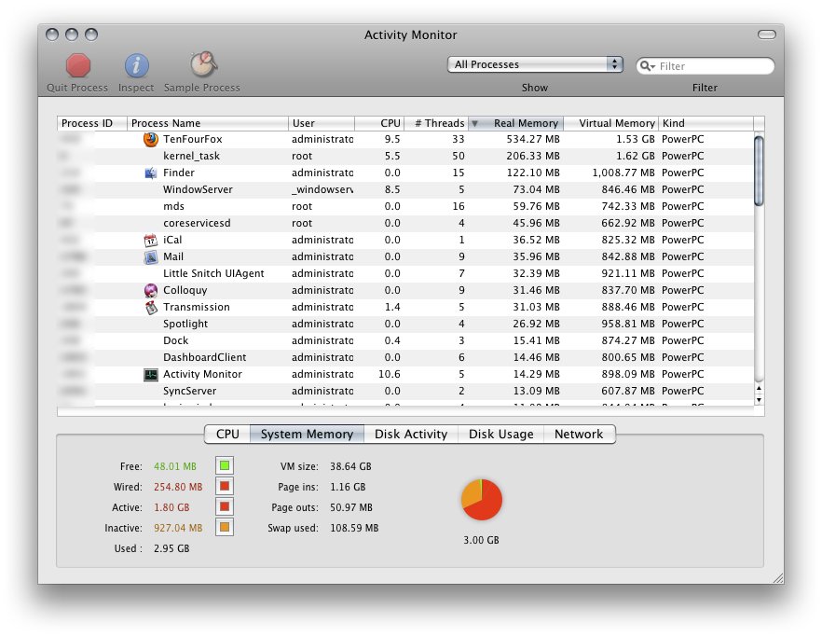Image resolution: width=822 pixels, height=636 pixels.
Task: Sort by Kind column header
Action: [706, 123]
